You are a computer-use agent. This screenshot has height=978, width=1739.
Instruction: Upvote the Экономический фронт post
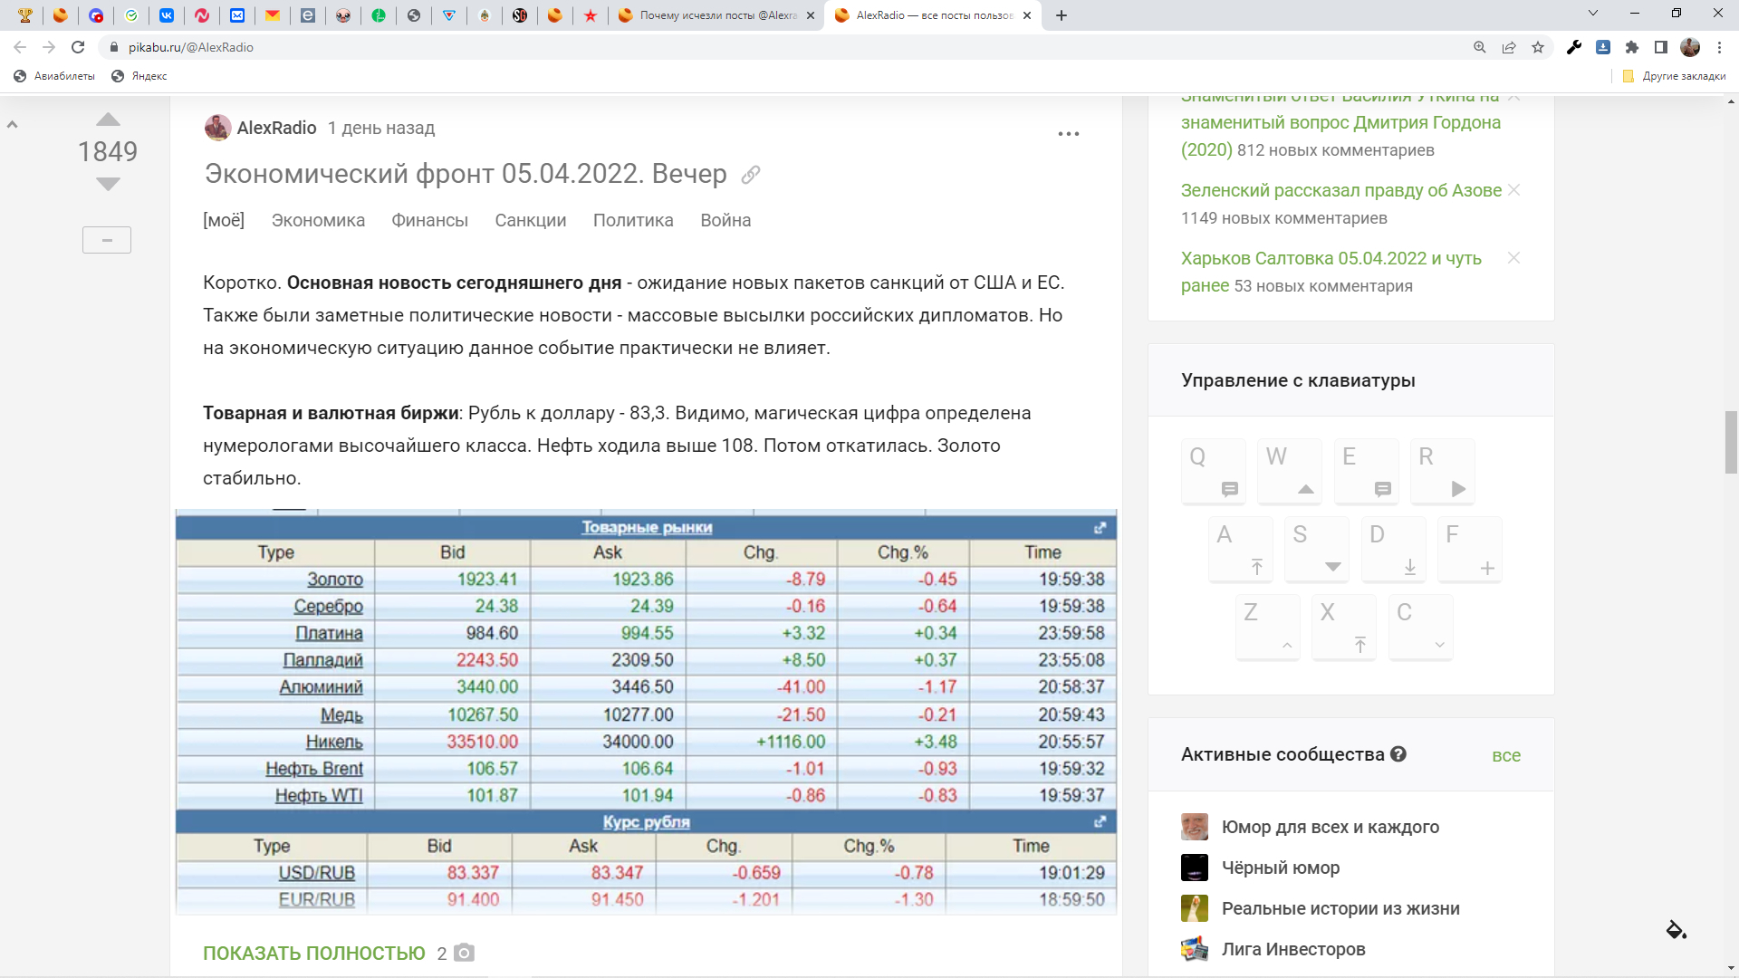pyautogui.click(x=108, y=120)
